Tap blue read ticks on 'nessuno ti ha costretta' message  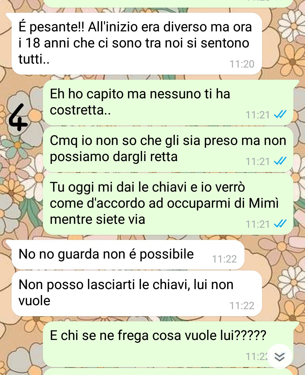click(x=280, y=114)
